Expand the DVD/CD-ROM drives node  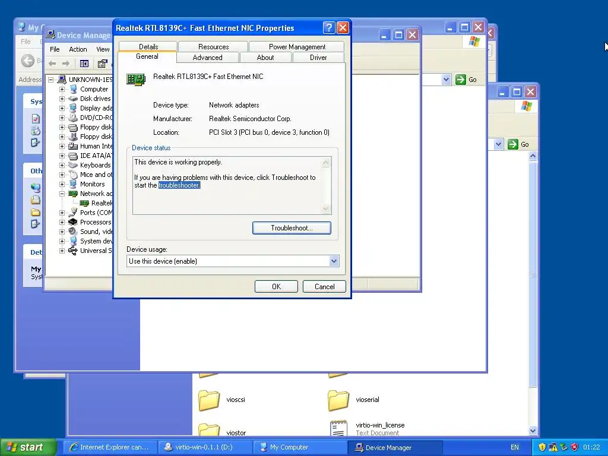coord(62,118)
